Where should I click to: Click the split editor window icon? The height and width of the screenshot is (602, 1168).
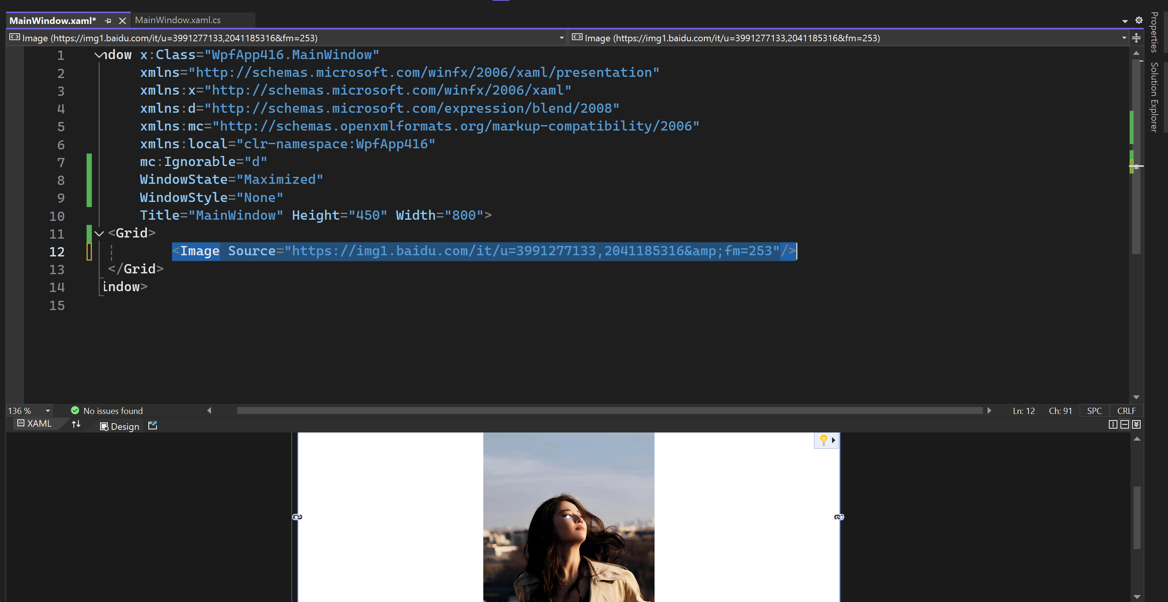(1136, 38)
